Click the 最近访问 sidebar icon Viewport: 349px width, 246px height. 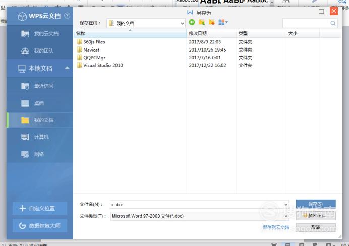25,86
